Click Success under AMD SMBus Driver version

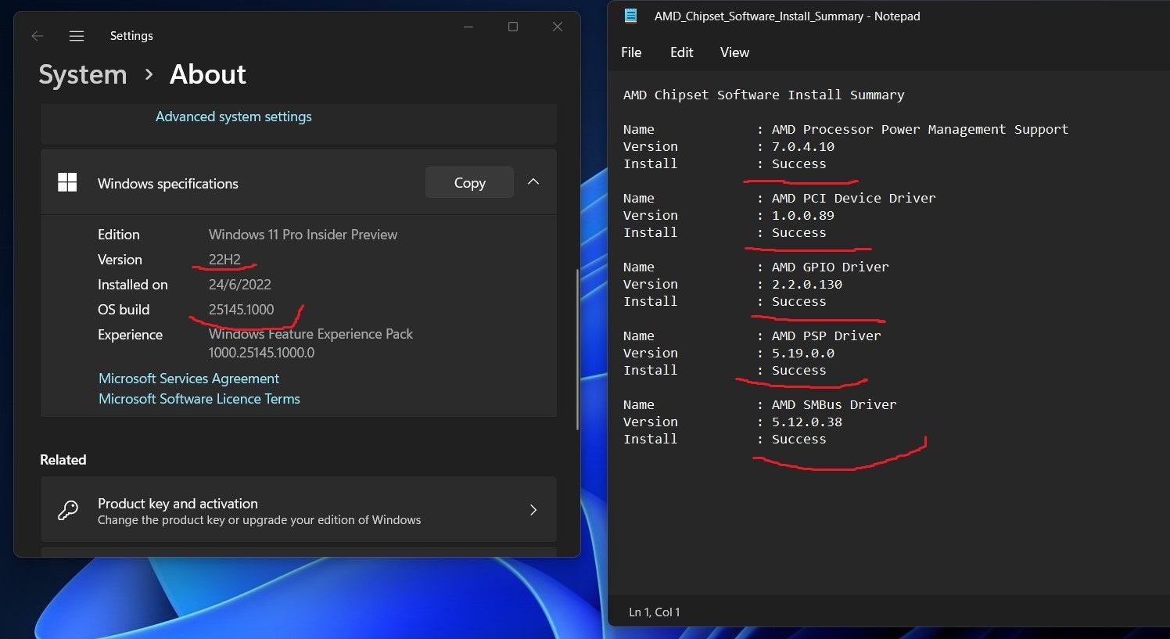[799, 439]
